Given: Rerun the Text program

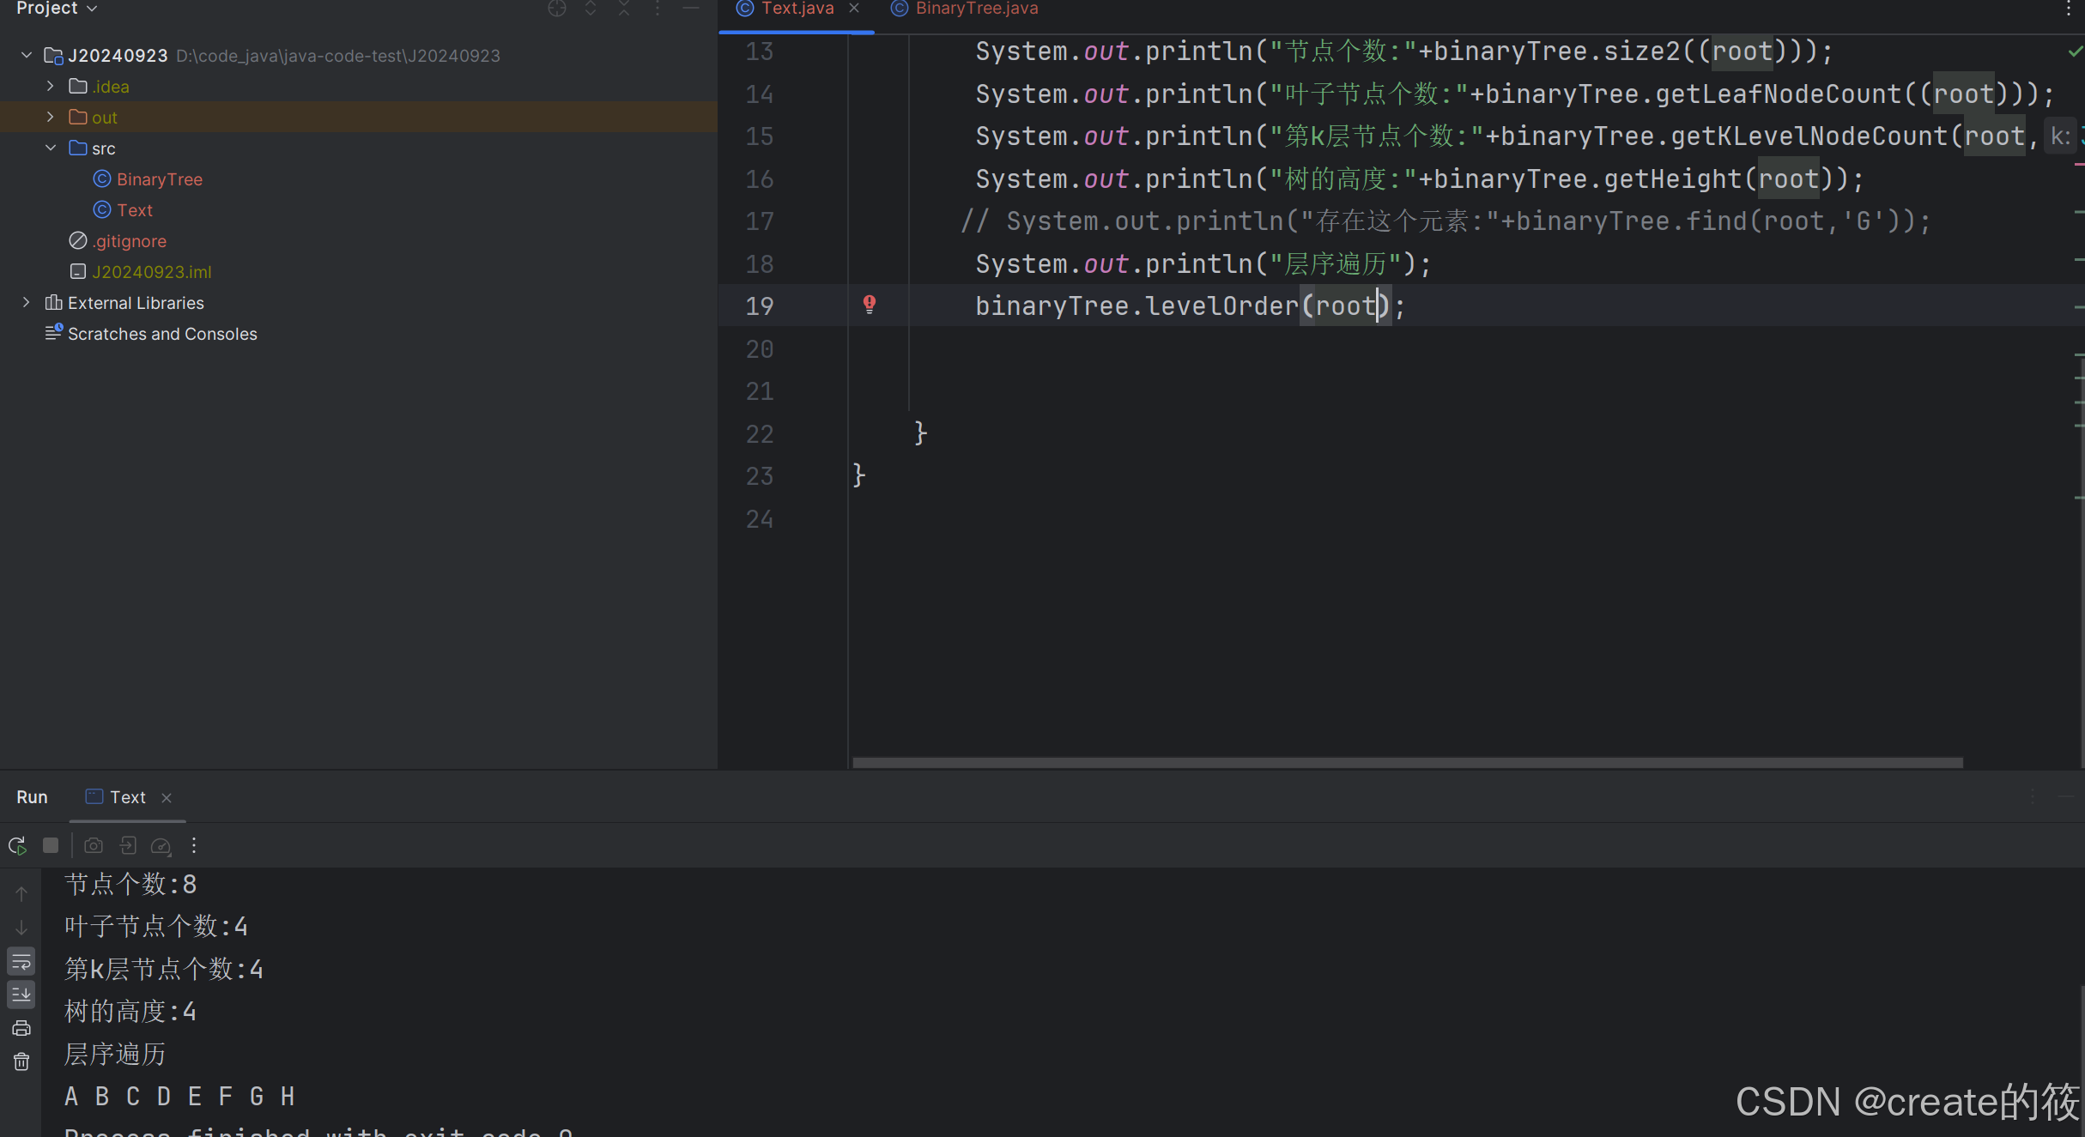Looking at the screenshot, I should [x=17, y=846].
